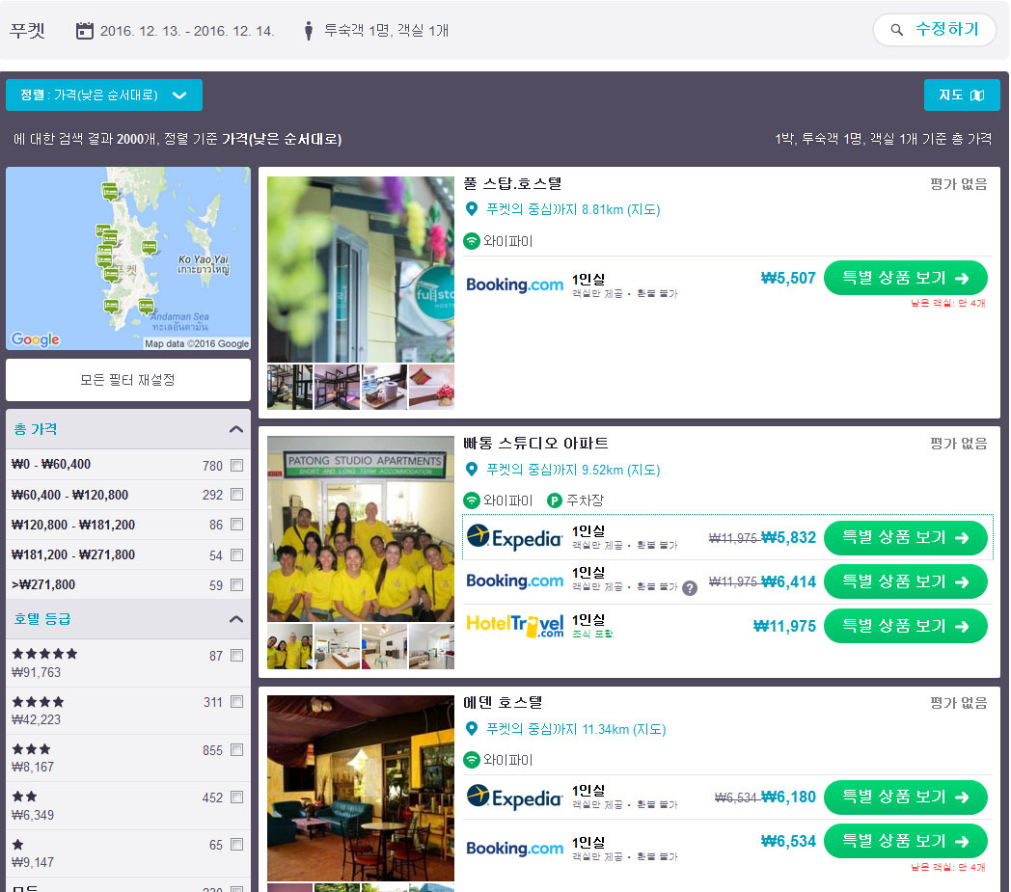View Booking.com ₩6,534 deal button
This screenshot has width=1011, height=892.
point(905,841)
